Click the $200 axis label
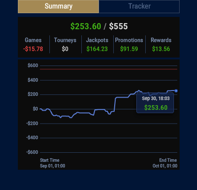This screenshot has height=190, width=197. 33,94
